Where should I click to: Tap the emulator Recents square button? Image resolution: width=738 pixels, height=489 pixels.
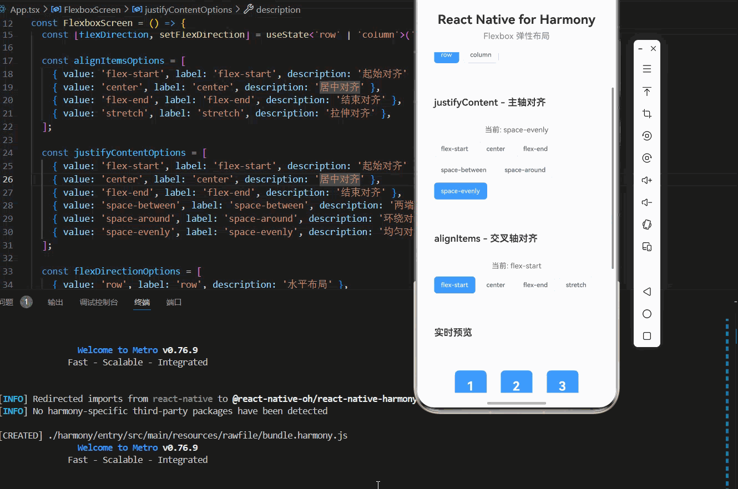pos(647,336)
